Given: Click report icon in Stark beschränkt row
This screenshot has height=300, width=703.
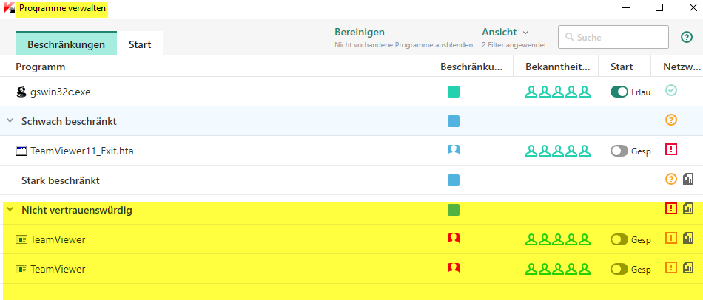Looking at the screenshot, I should point(687,179).
